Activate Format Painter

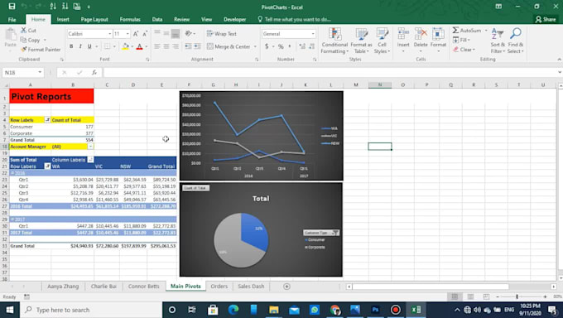[x=41, y=49]
